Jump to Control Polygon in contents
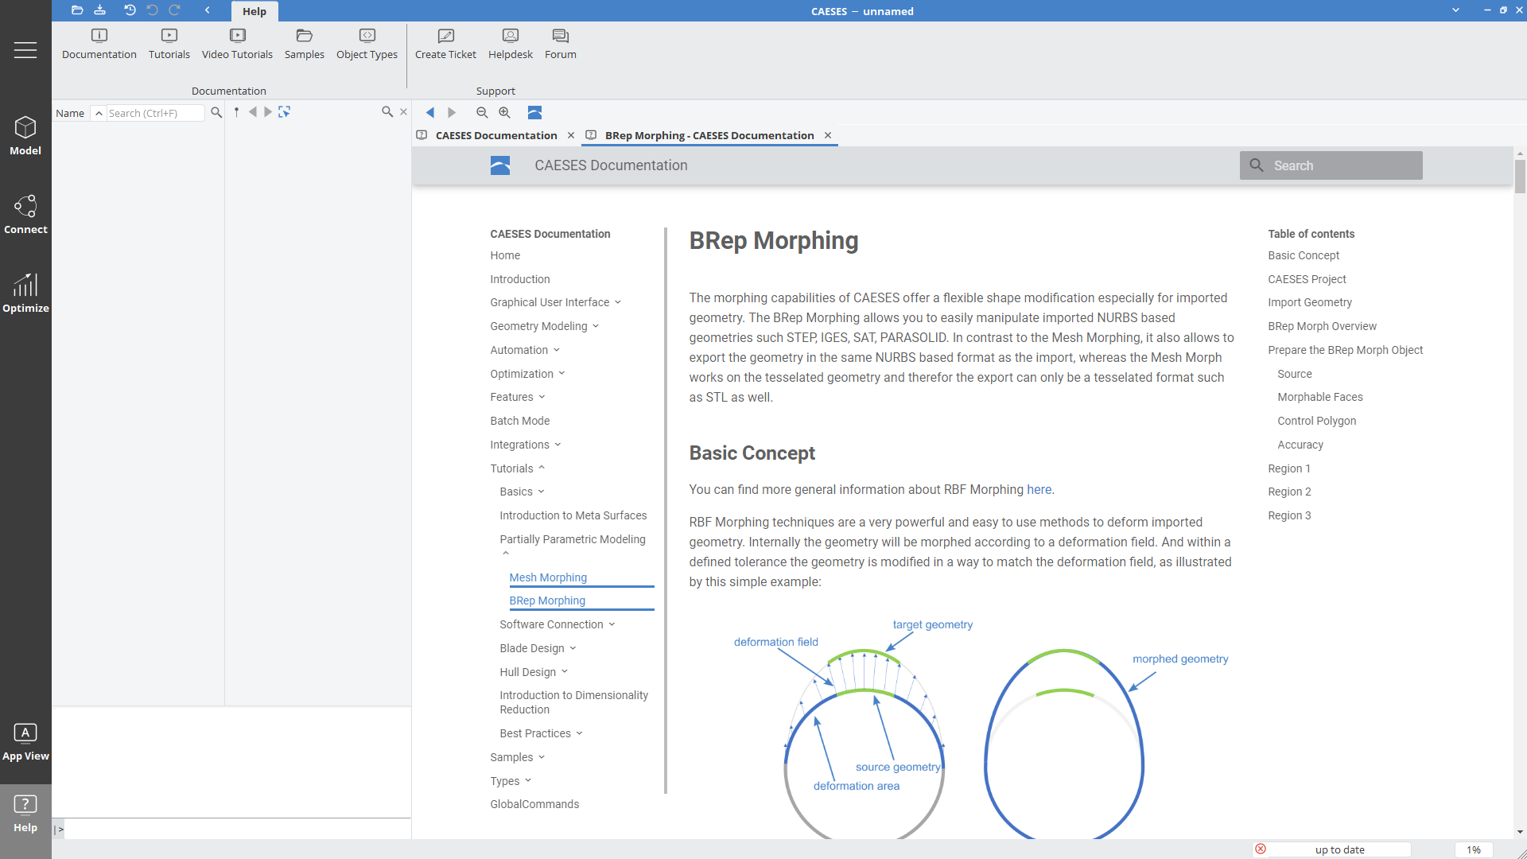This screenshot has height=859, width=1527. pos(1317,421)
